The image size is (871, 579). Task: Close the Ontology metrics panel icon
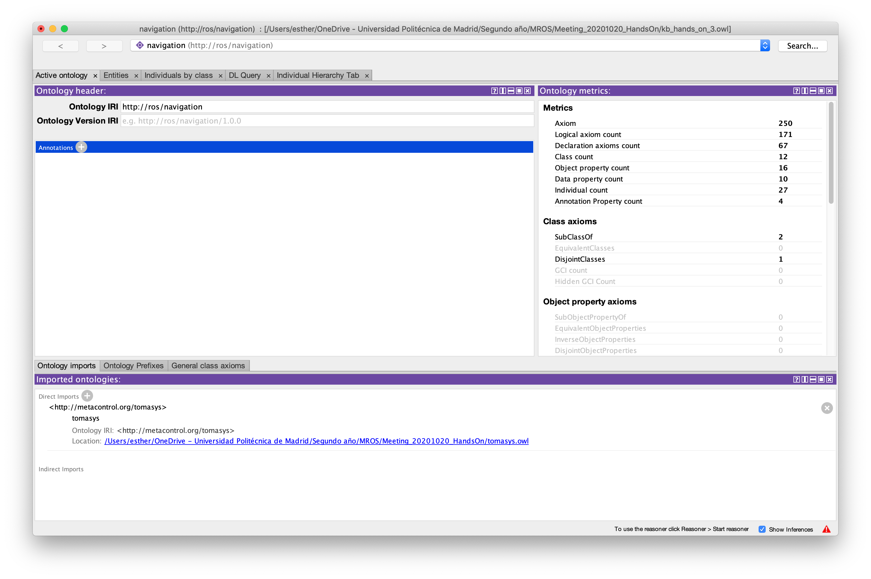pyautogui.click(x=829, y=91)
